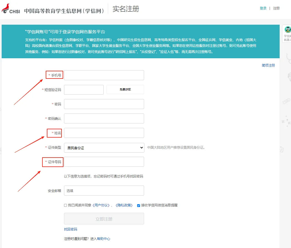Click the 安全邮箱 optional email field
Viewport: 291px width, 248px height.
pyautogui.click(x=104, y=191)
